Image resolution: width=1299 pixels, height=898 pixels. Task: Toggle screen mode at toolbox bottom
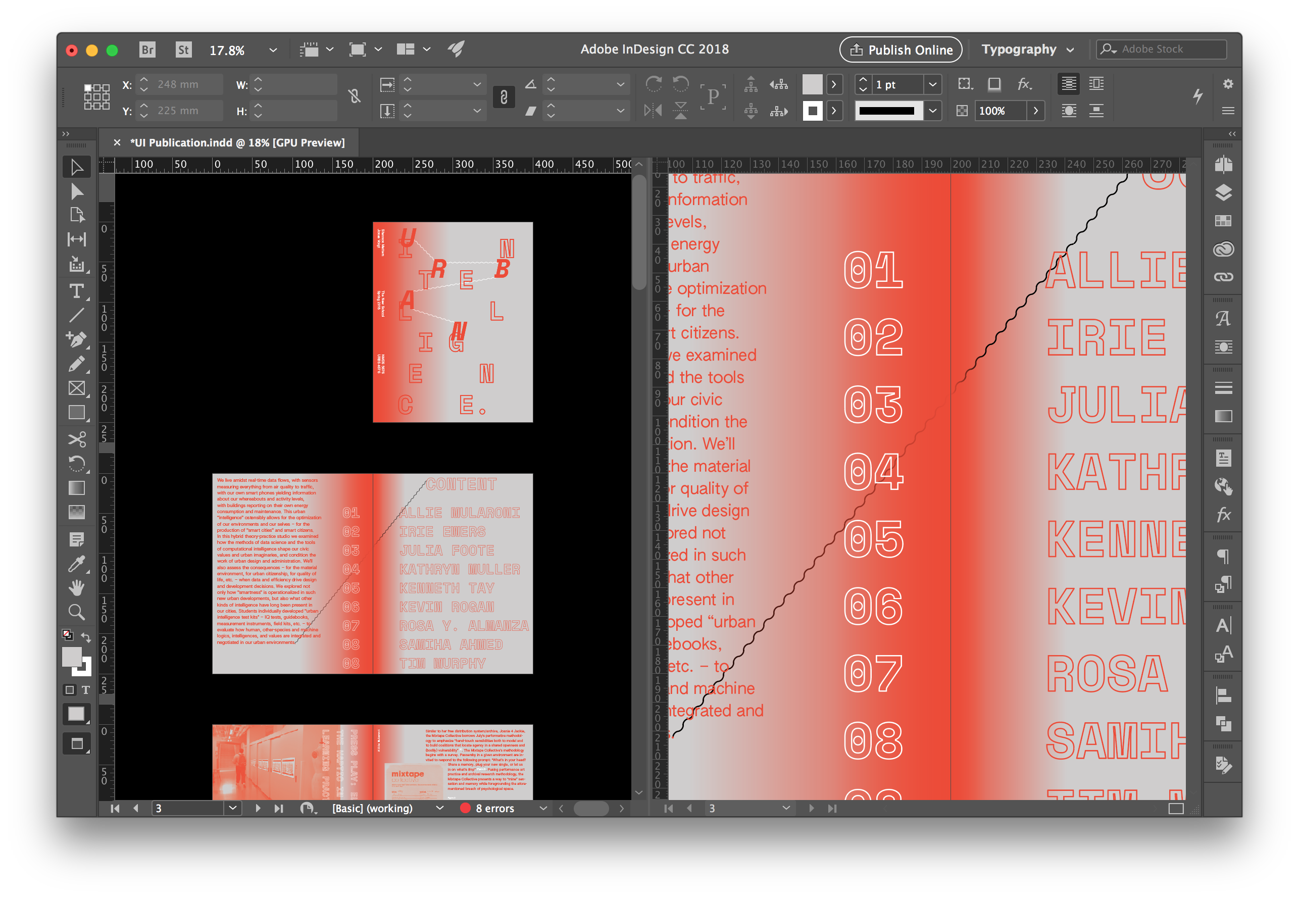coord(77,744)
